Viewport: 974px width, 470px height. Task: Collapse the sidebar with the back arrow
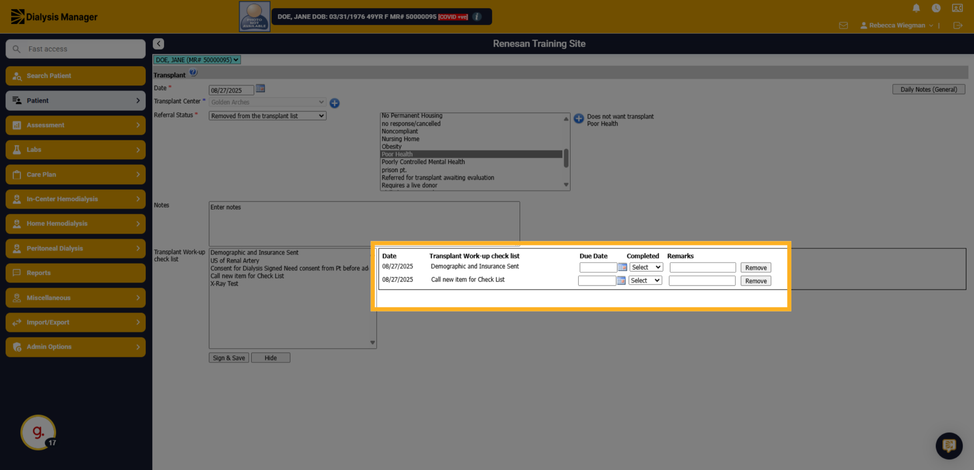click(158, 44)
